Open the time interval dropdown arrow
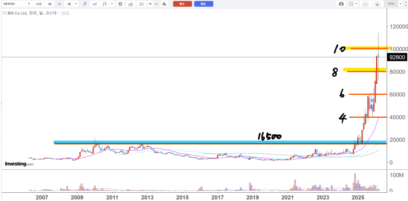408x201 pixels. point(76,4)
